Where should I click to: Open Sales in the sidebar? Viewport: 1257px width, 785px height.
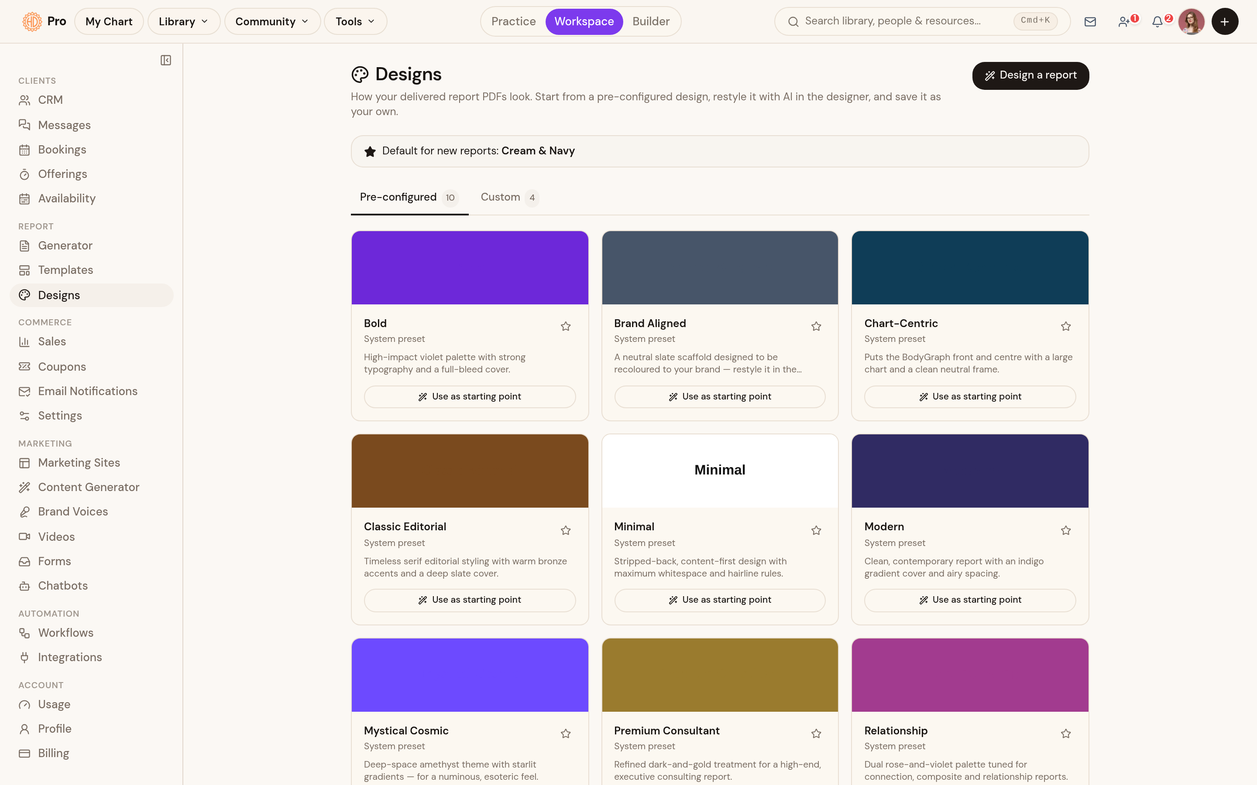91,341
